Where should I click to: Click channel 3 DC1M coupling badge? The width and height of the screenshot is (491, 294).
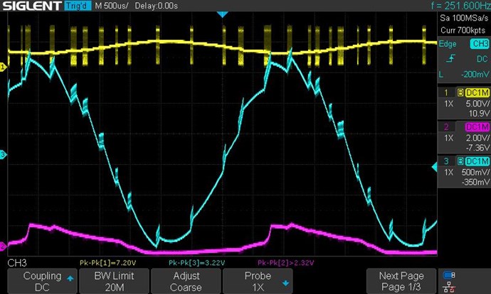point(477,161)
